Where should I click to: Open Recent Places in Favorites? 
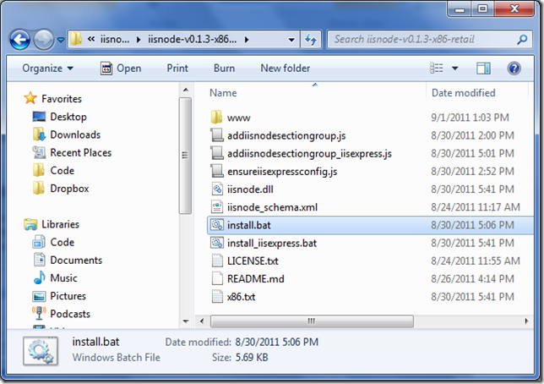[80, 152]
